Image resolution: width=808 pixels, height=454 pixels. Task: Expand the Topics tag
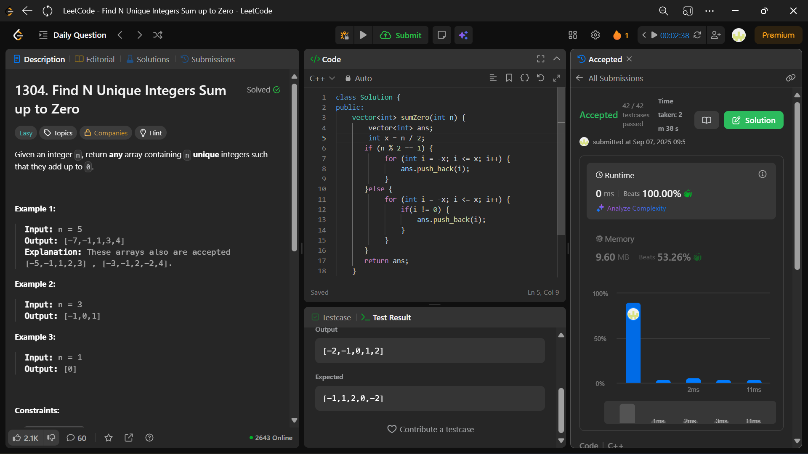point(58,133)
